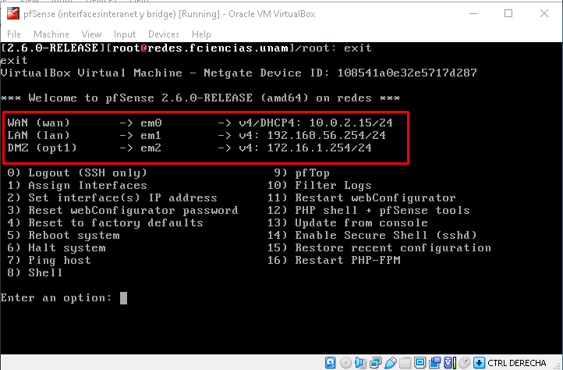The height and width of the screenshot is (370, 563).
Task: Click the shared folders status icon
Action: [403, 362]
